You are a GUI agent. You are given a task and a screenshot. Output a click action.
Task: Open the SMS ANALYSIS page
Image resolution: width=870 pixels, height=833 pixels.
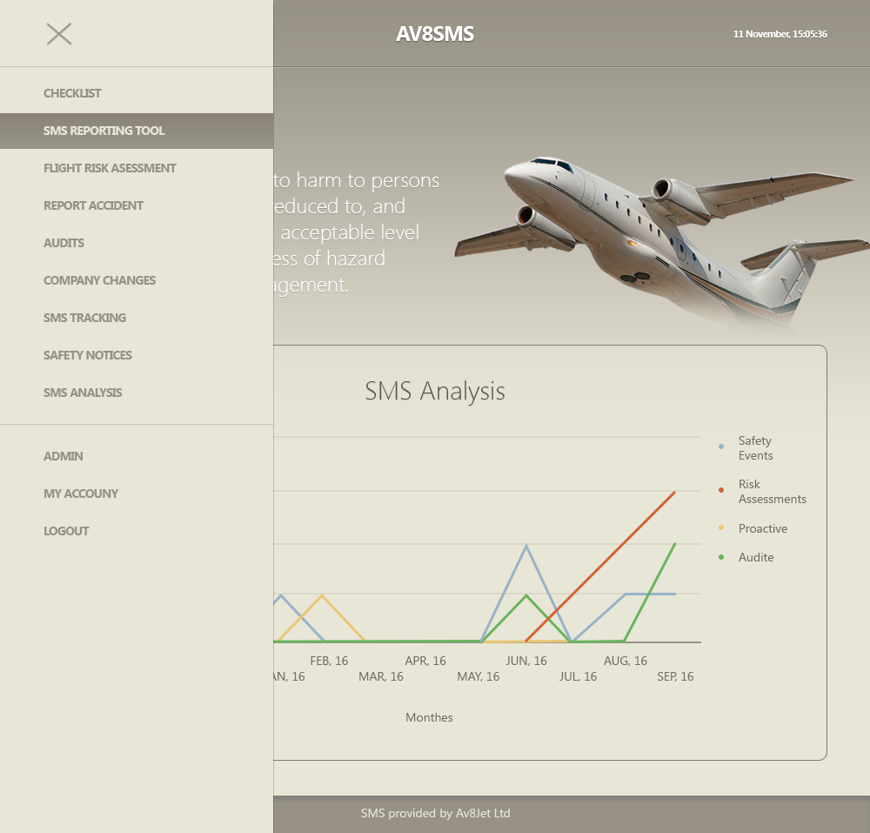(82, 393)
